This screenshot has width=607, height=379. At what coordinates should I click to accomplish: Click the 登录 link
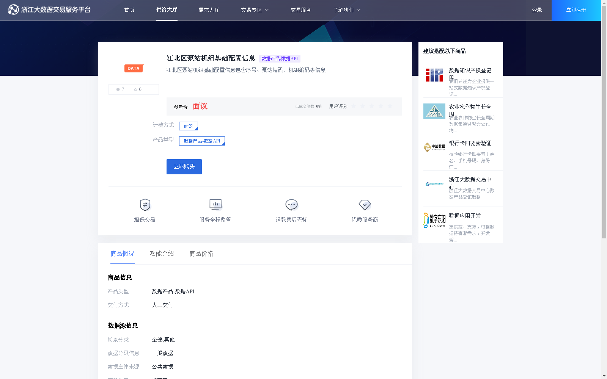(x=537, y=10)
